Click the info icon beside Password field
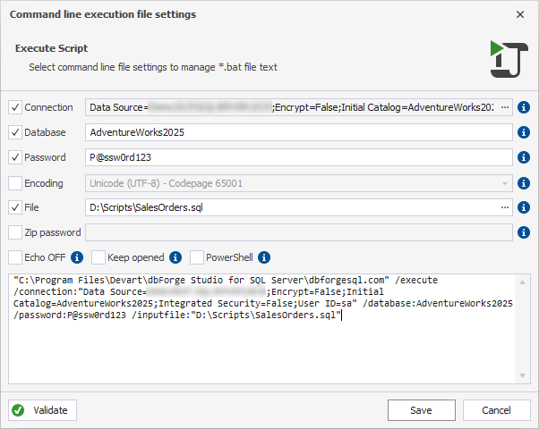539x429 pixels. point(523,157)
